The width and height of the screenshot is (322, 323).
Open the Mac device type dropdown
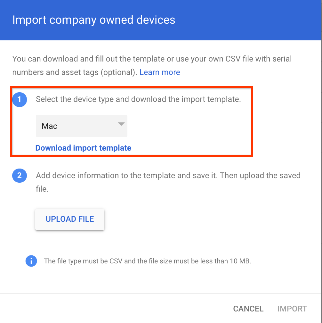(81, 126)
